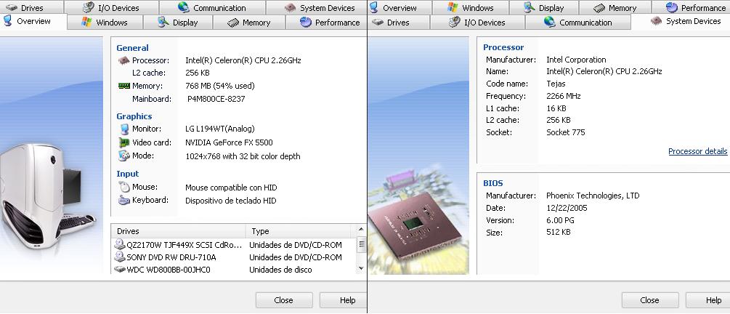730x314 pixels.
Task: Select the QZ2170W SCSI CdRom drive row
Action: coord(234,244)
